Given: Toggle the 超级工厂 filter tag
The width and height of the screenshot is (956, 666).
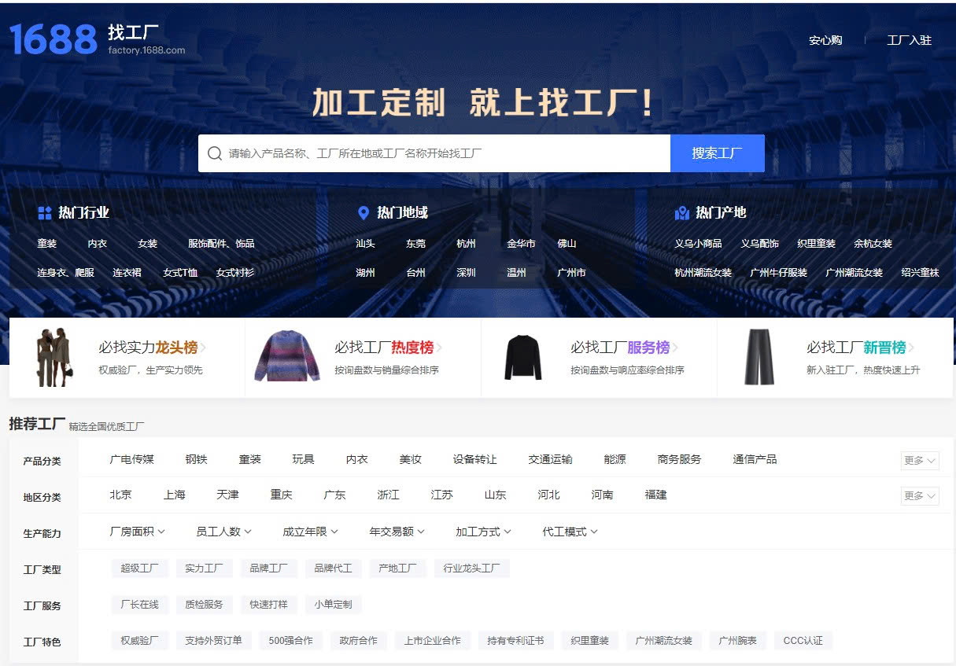Looking at the screenshot, I should [139, 568].
